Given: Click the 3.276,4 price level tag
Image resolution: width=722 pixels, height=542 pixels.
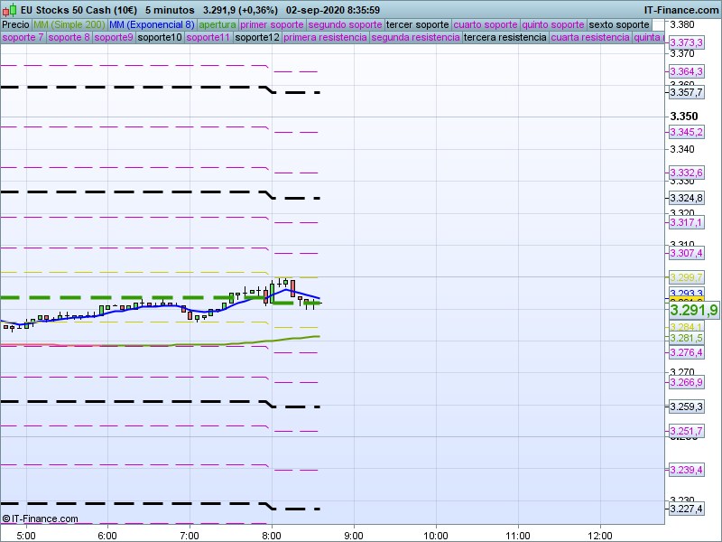Looking at the screenshot, I should coord(686,352).
